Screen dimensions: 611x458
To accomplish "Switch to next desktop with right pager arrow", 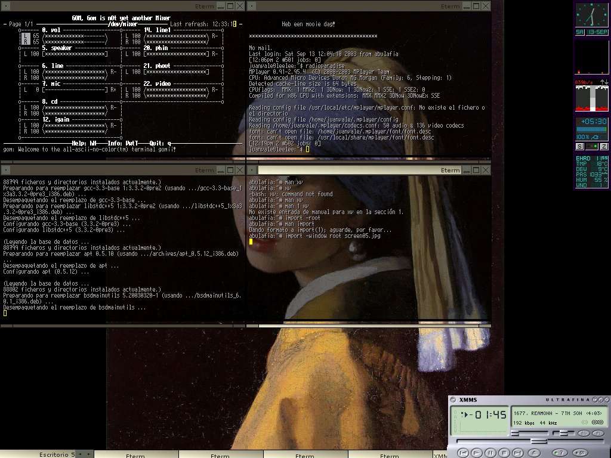I will tap(89, 454).
